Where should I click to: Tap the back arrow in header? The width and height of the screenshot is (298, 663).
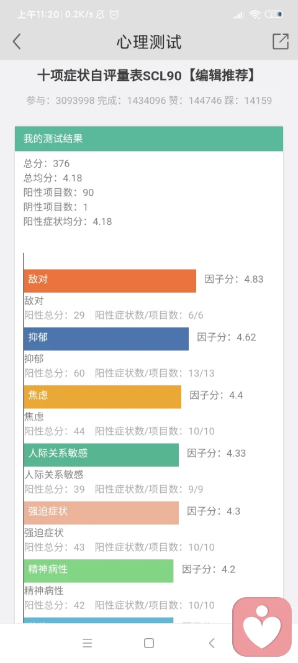(x=17, y=42)
